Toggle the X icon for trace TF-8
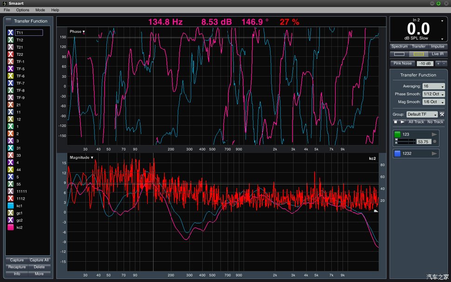The image size is (451, 282). click(x=11, y=90)
